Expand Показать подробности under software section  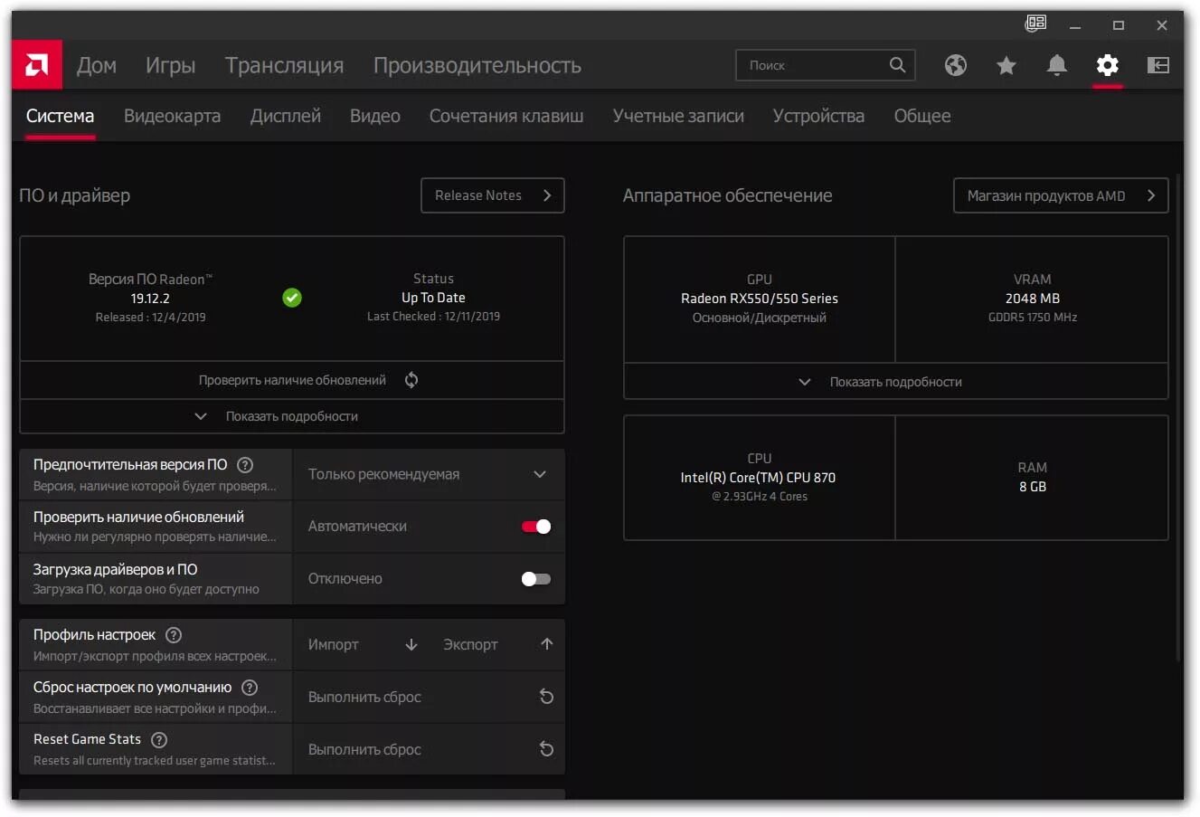pos(292,416)
